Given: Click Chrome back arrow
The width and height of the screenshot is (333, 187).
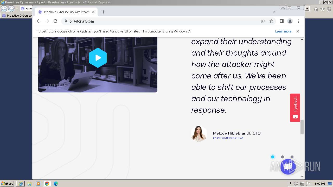Looking at the screenshot, I should pos(39,21).
